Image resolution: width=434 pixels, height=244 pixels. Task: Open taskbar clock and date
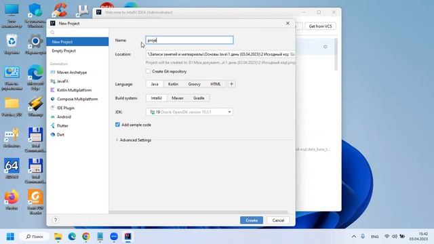[x=418, y=237]
